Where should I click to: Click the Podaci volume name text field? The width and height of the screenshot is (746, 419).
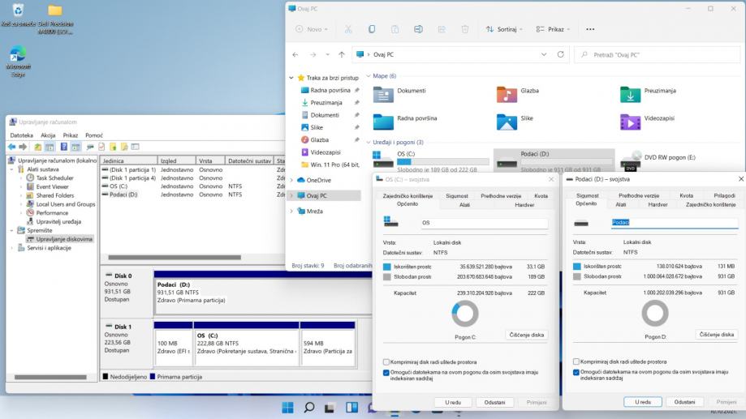pos(673,222)
